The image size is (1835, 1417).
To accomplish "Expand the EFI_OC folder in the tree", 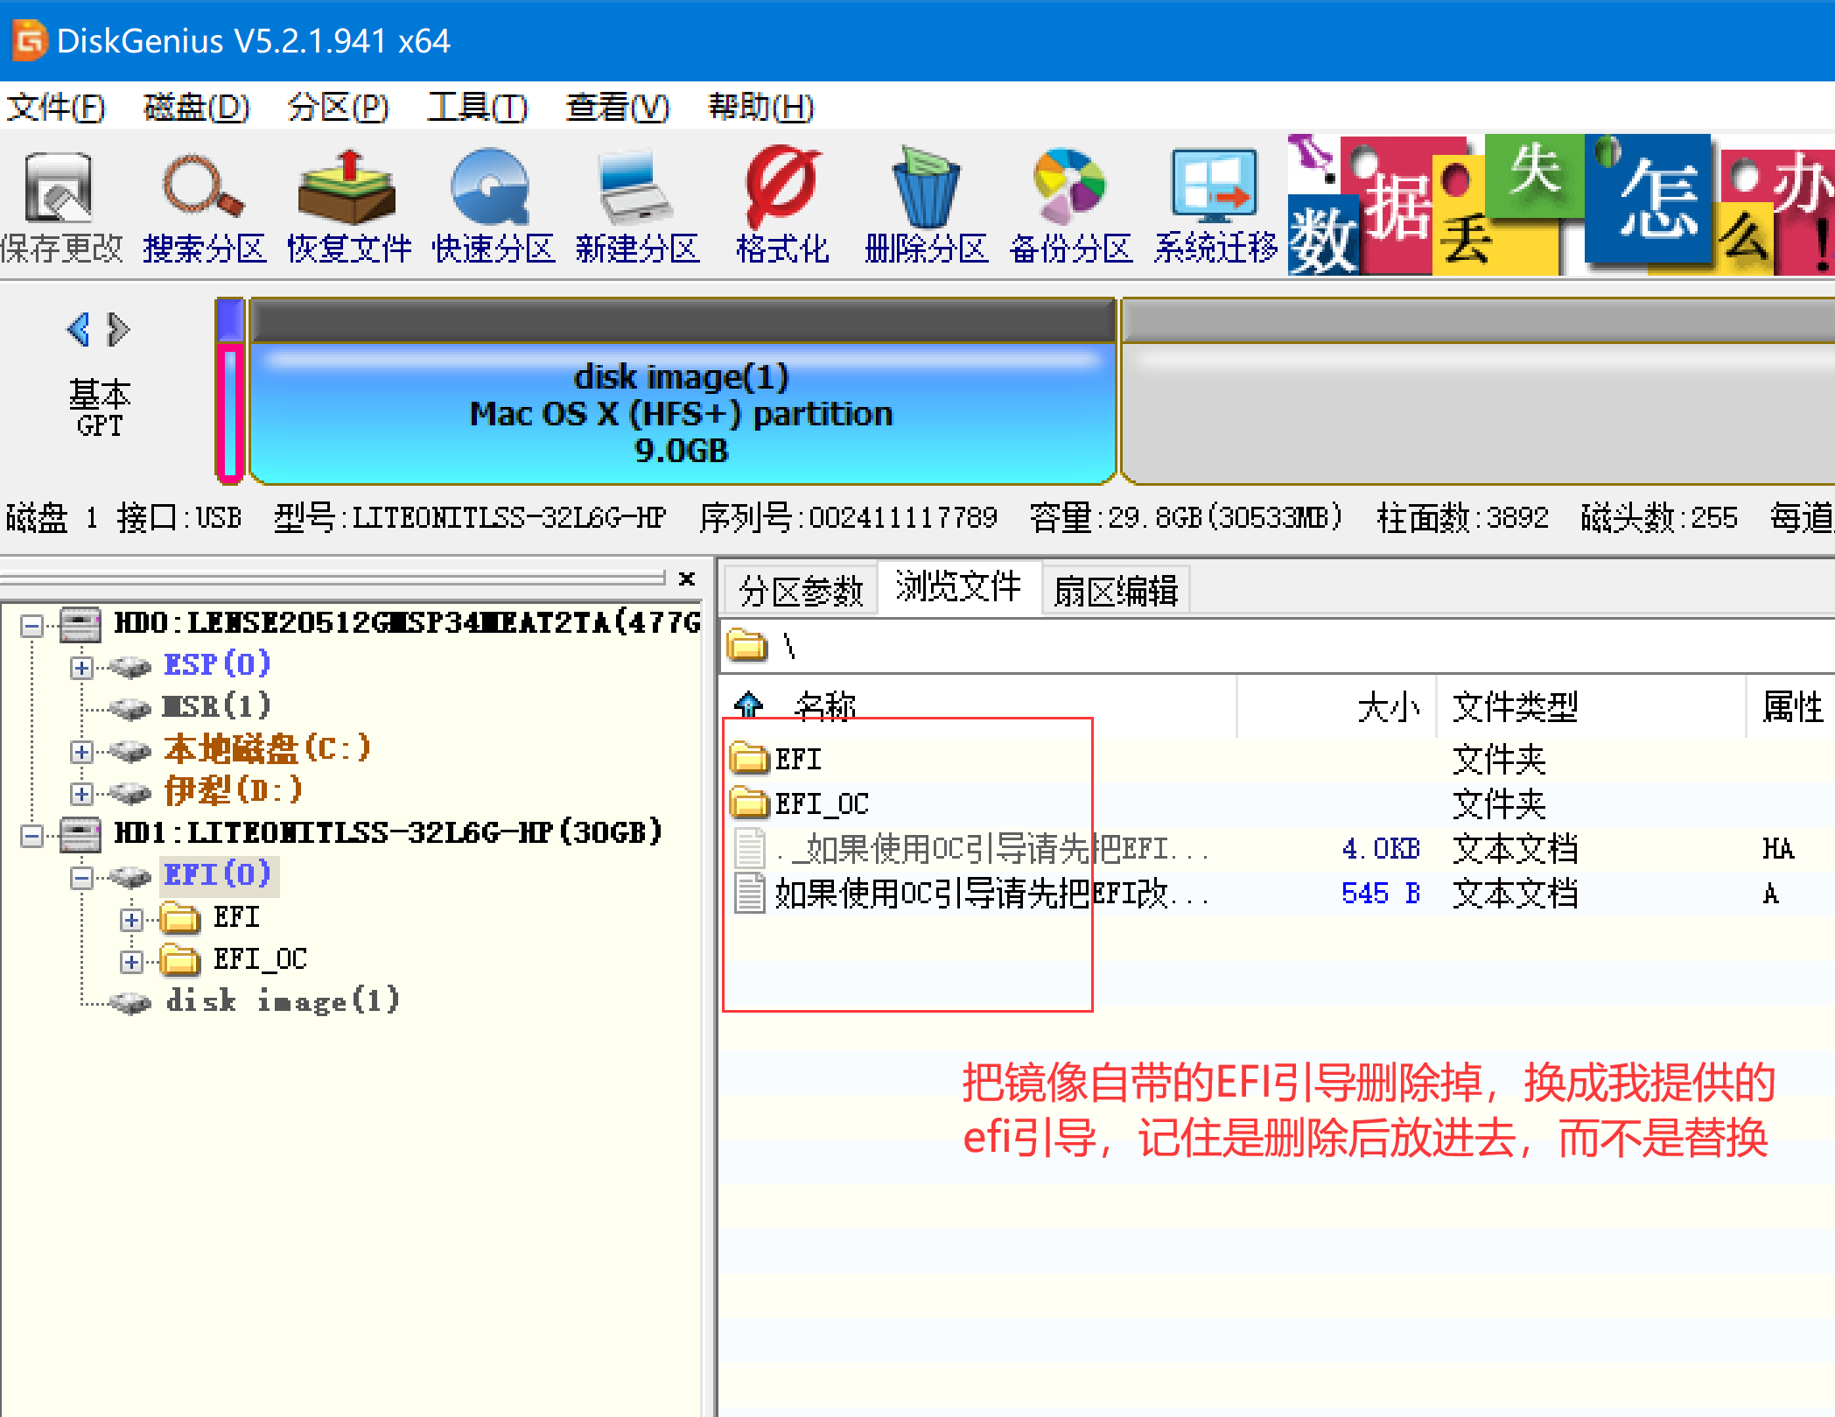I will coord(131,962).
